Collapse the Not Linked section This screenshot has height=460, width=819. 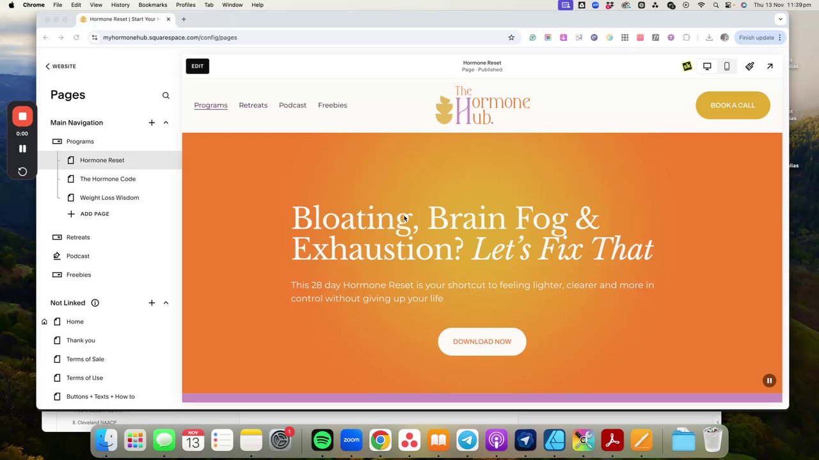click(x=166, y=303)
